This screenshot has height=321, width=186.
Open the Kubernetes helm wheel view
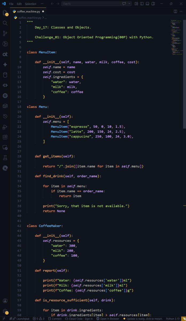[x=5, y=95]
